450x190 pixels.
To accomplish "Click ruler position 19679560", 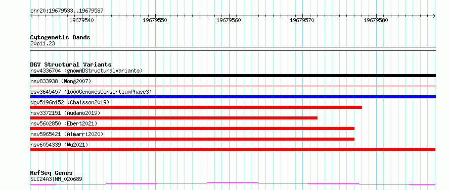I will click(229, 20).
